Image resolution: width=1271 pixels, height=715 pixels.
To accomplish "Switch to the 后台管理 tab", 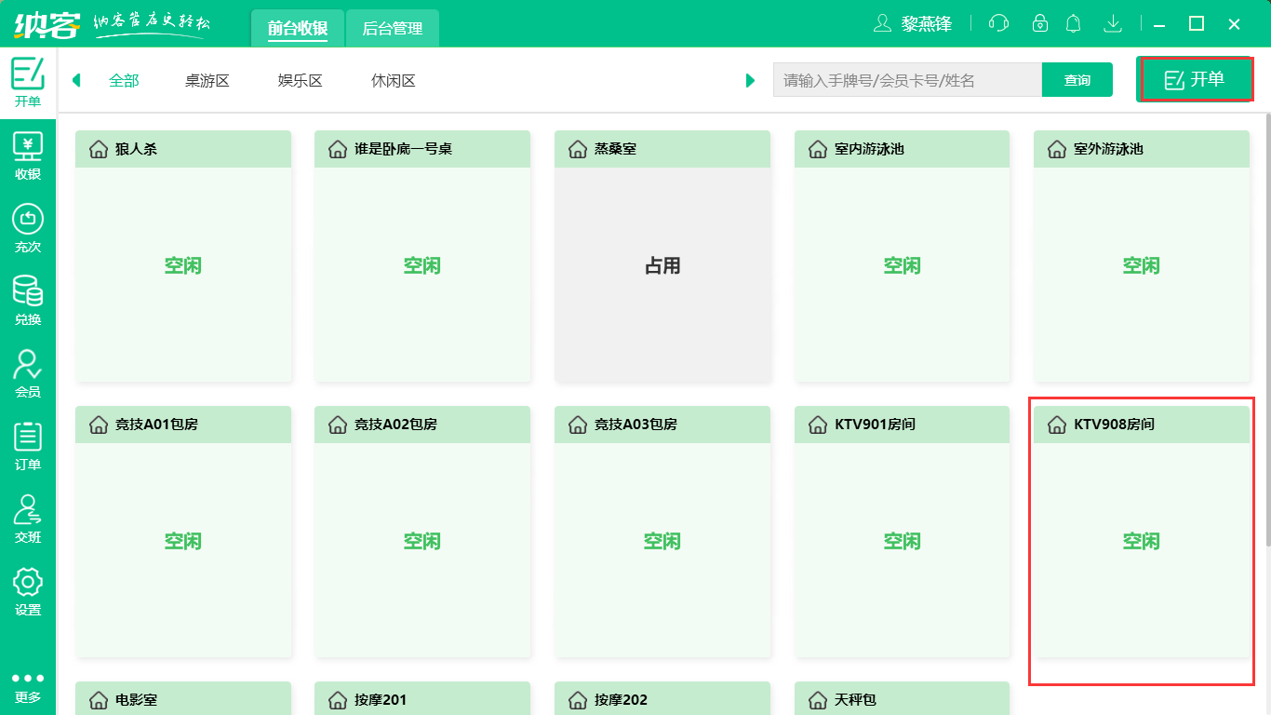I will [391, 28].
